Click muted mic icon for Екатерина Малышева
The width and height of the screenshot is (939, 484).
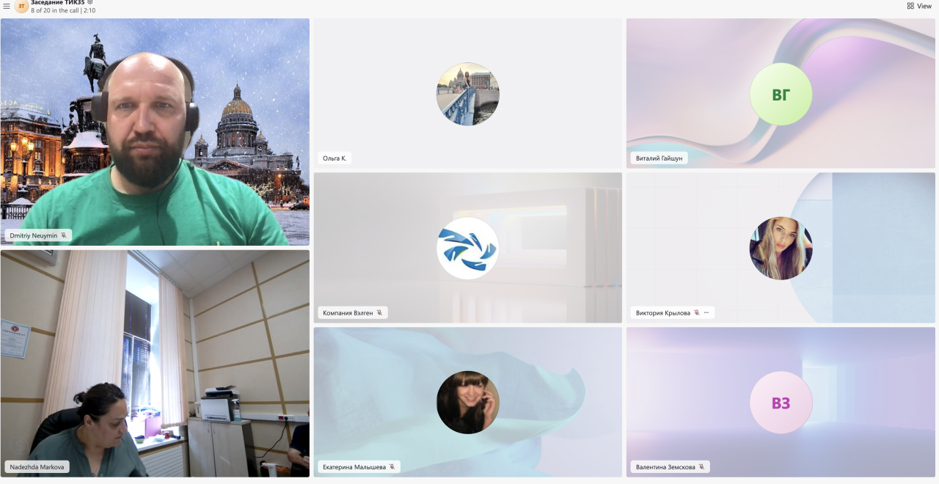[392, 466]
